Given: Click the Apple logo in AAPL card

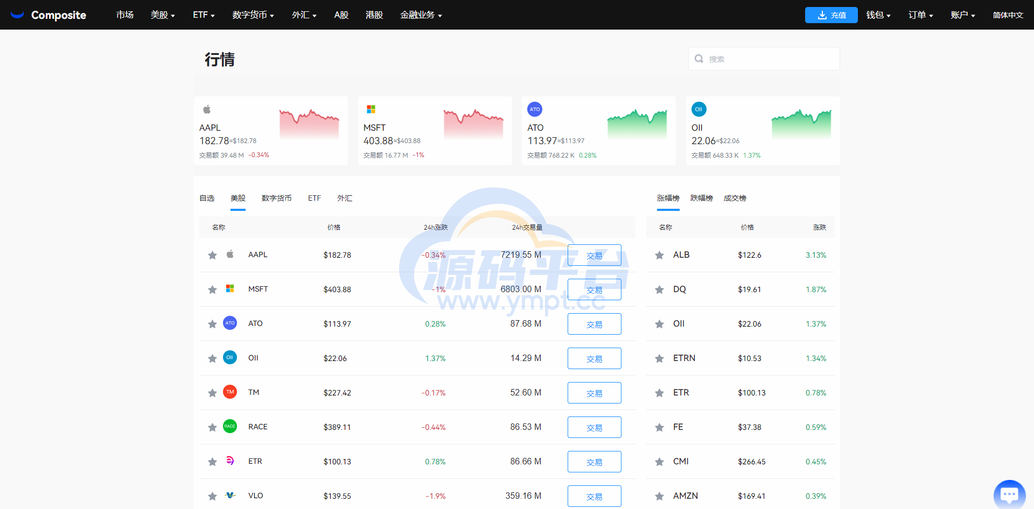Looking at the screenshot, I should (x=207, y=109).
